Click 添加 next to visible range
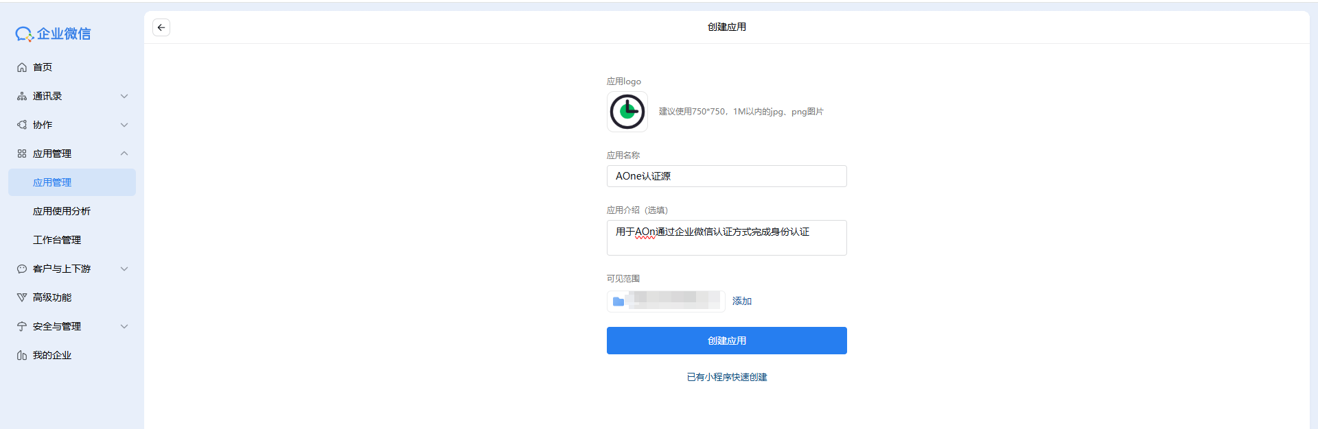Viewport: 1318px width, 429px height. [x=742, y=301]
